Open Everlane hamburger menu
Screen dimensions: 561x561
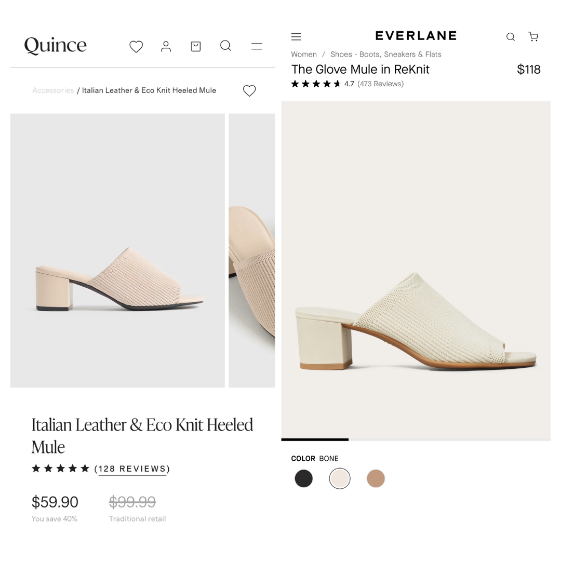click(x=296, y=37)
